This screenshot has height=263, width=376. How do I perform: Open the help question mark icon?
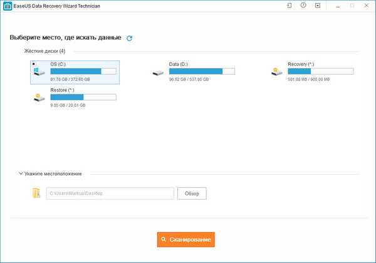[x=303, y=6]
